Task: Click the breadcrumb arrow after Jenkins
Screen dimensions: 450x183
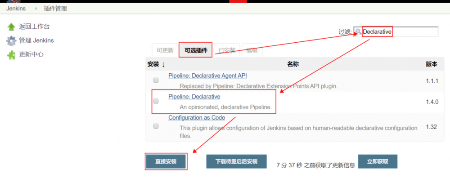Action: tap(36, 9)
